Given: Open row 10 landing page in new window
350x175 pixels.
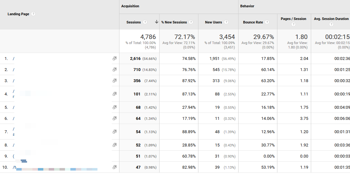Looking at the screenshot, I should tap(115, 167).
